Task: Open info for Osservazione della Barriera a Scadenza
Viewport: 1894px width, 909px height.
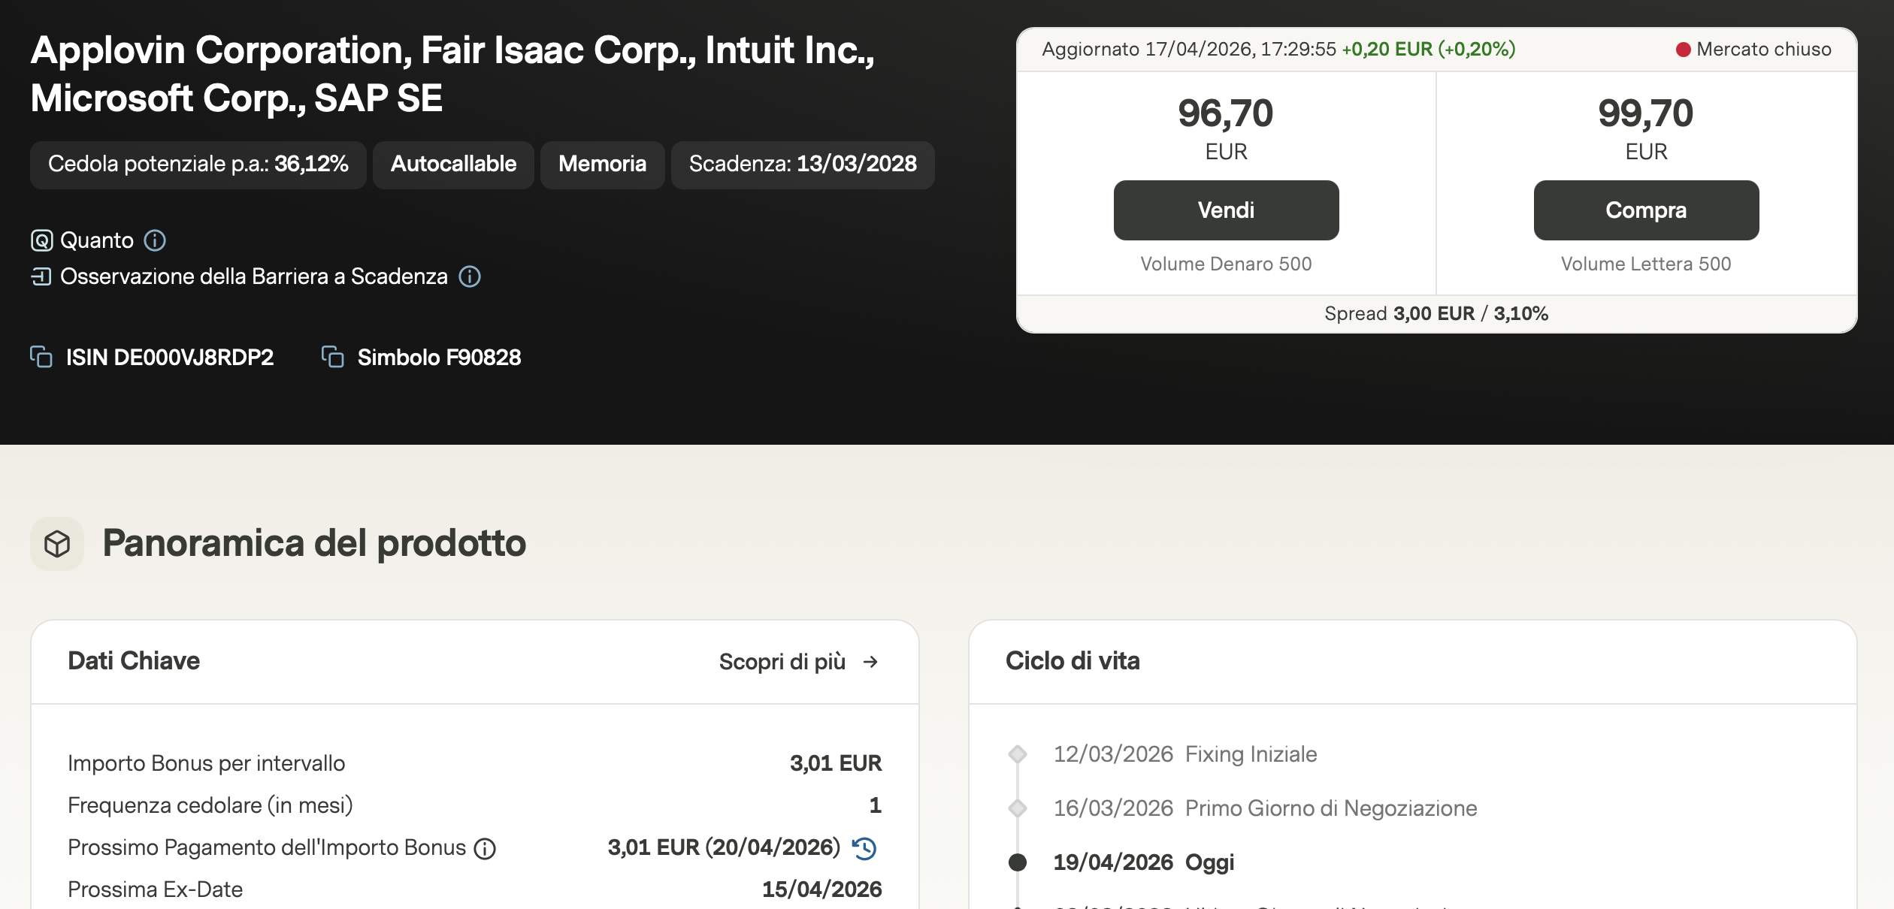Action: (470, 276)
